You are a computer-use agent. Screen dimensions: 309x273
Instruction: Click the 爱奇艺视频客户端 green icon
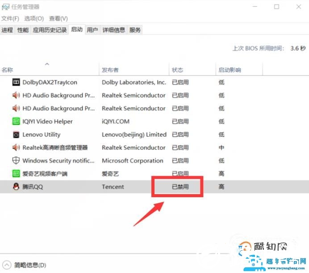tap(16, 174)
